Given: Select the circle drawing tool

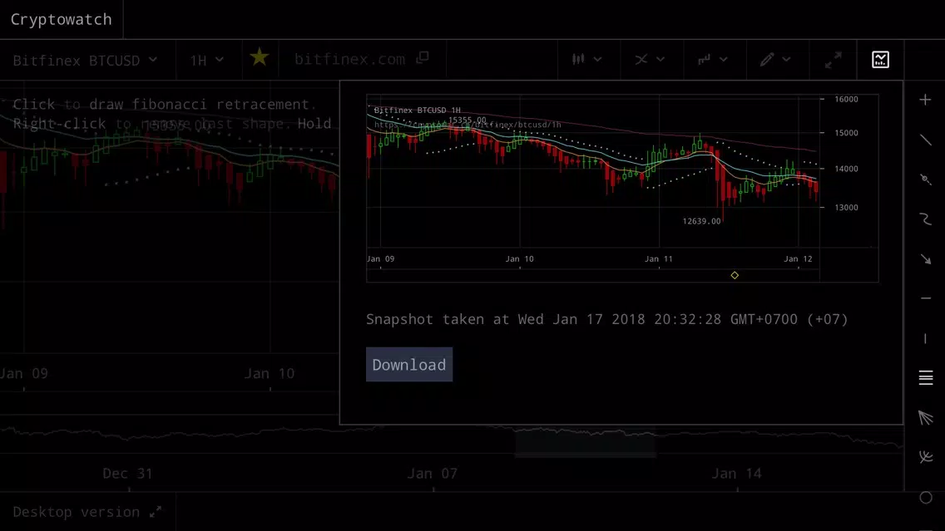Looking at the screenshot, I should 925,497.
